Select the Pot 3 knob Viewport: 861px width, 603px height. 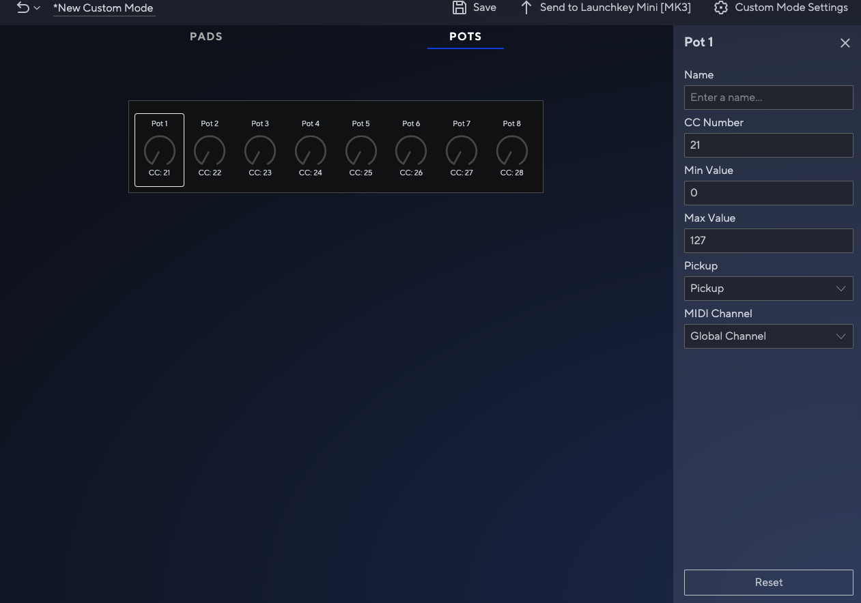pos(260,150)
